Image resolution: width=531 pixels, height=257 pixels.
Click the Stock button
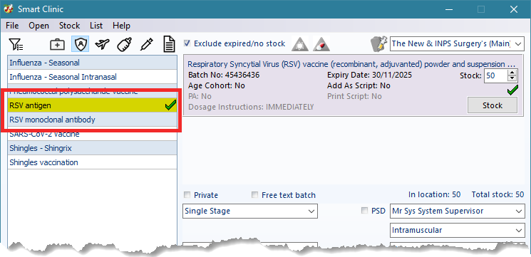tap(492, 105)
